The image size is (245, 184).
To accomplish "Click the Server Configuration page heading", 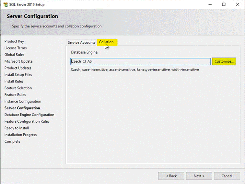I will coord(32,16).
